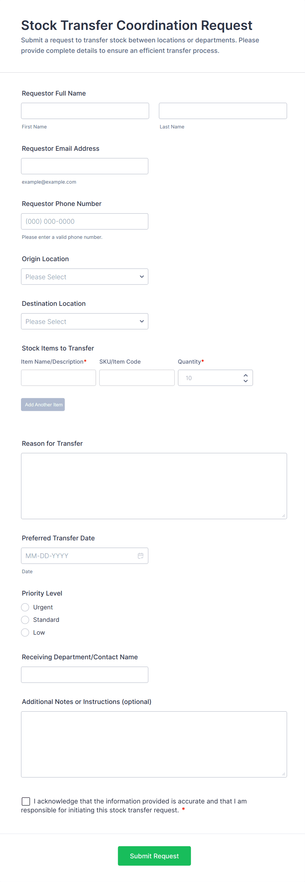Click the SKU/Item Code field
The height and width of the screenshot is (882, 305).
pos(137,378)
